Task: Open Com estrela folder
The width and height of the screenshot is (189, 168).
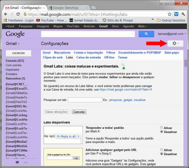Action: [13, 65]
